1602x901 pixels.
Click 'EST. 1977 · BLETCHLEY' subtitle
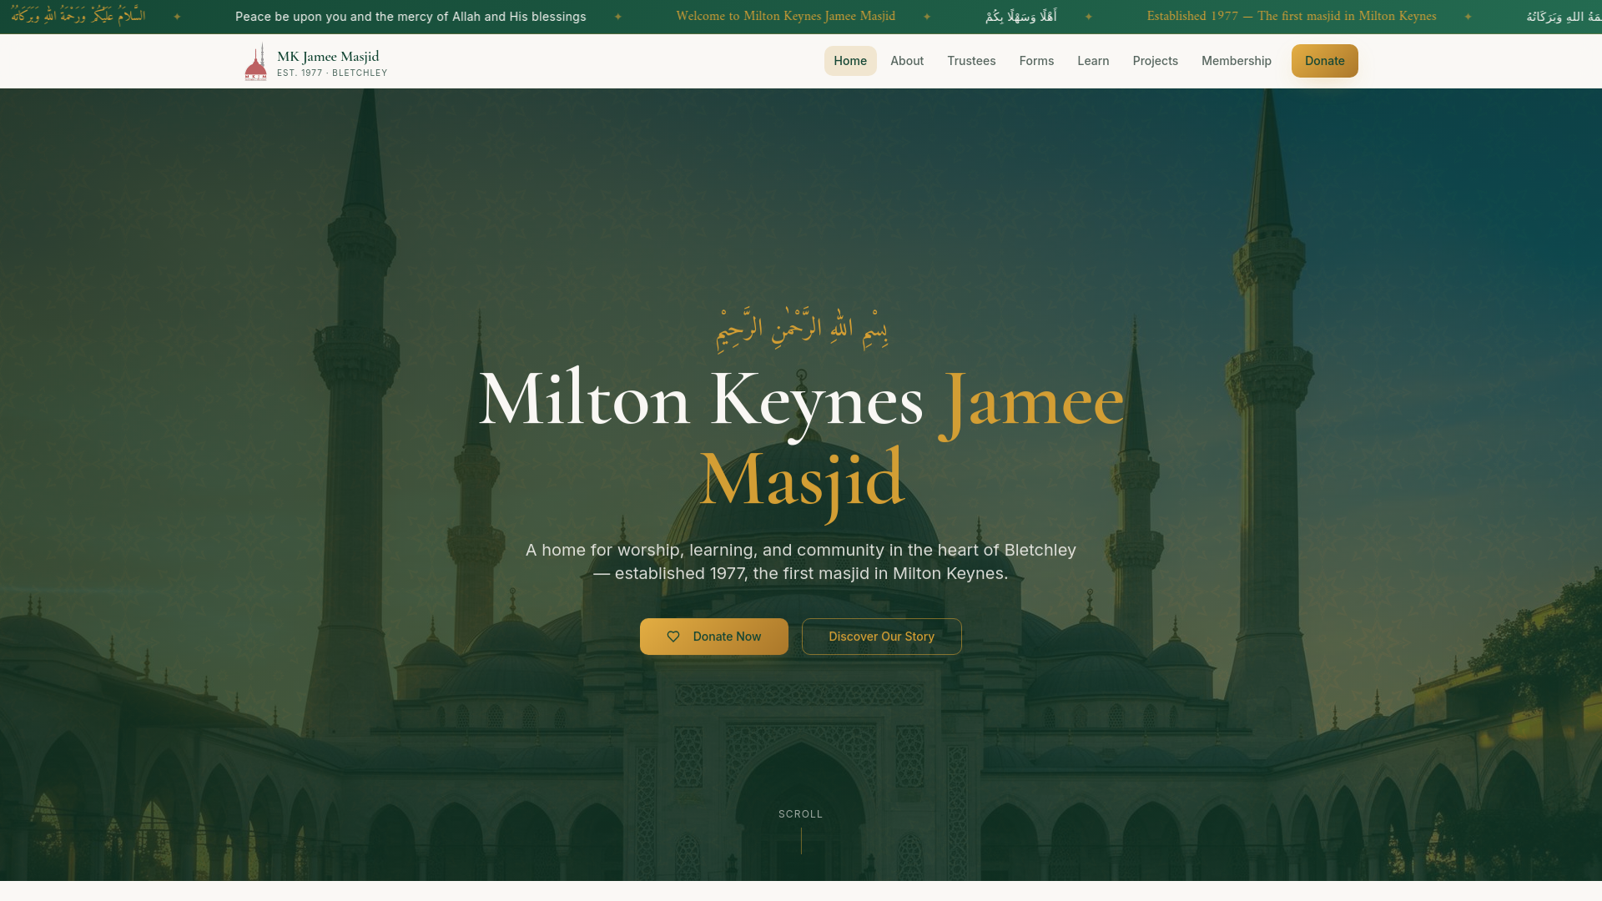tap(332, 73)
